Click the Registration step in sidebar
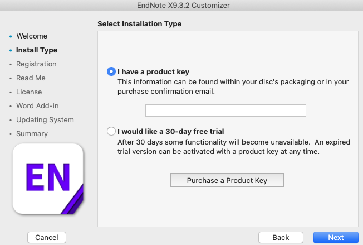 click(x=36, y=64)
